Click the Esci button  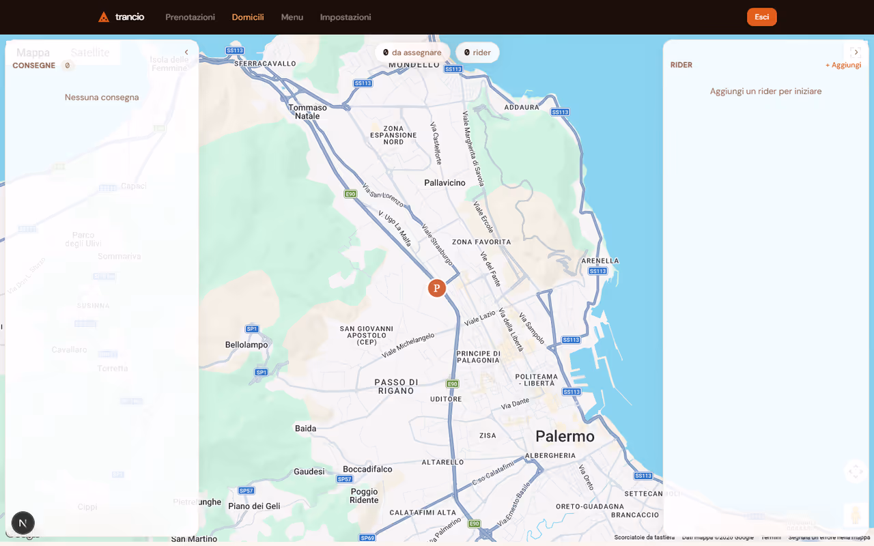tap(761, 16)
